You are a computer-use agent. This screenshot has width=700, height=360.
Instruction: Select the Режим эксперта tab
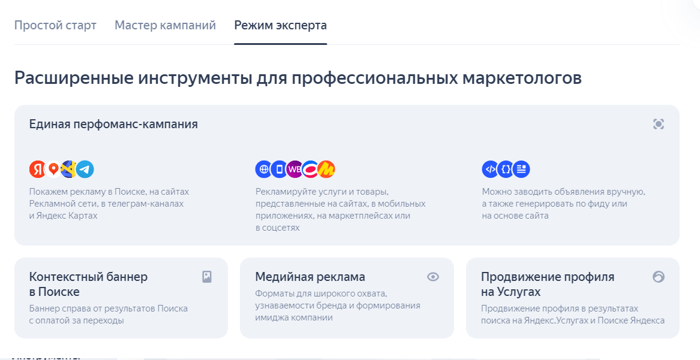(280, 25)
